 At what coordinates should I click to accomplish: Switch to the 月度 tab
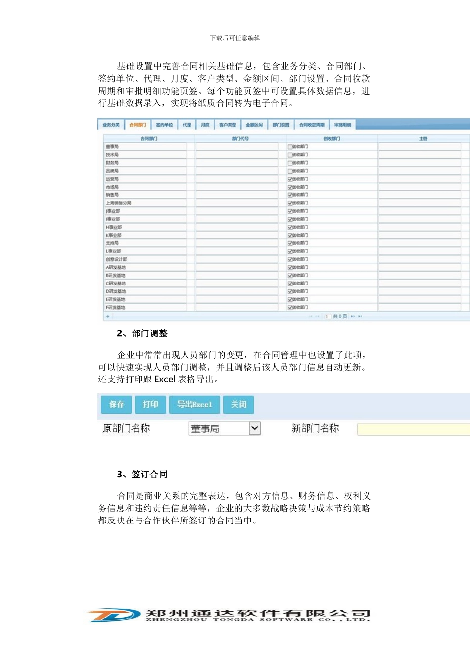coord(205,125)
